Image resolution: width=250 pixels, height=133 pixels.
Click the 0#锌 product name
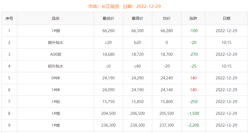pos(56,78)
